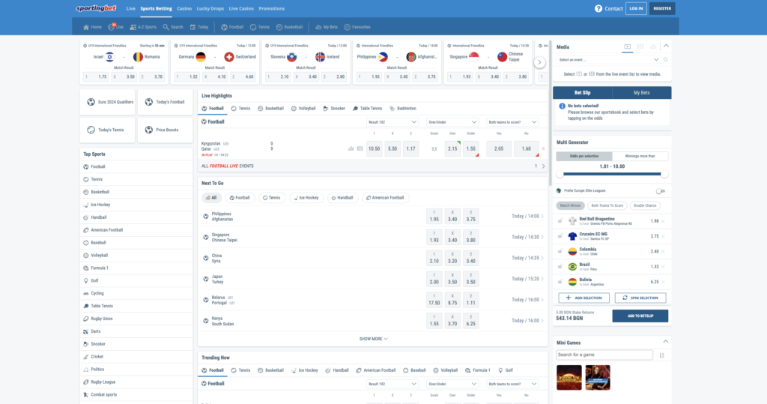Open the Result 1X2 dropdown in Live Highlights
Screen dimensions: 767x404
[x=392, y=121]
